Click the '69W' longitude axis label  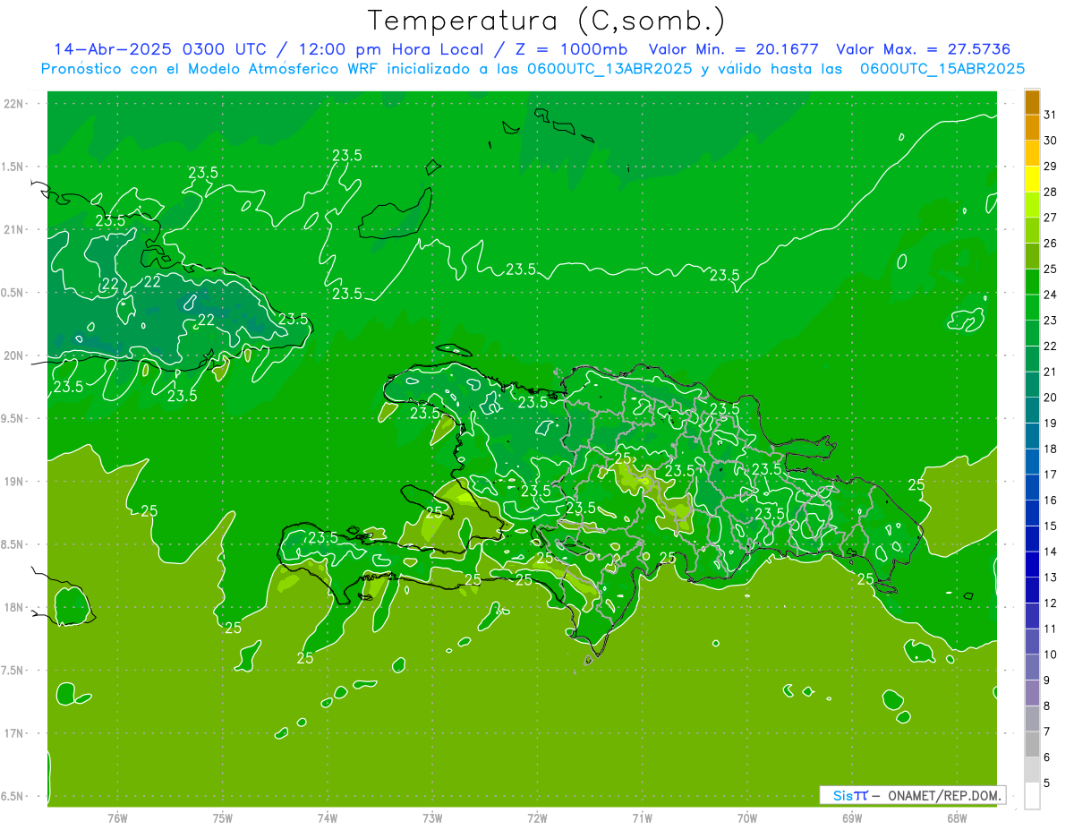click(x=852, y=818)
